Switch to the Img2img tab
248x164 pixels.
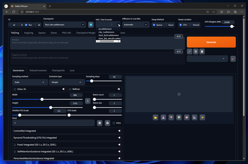tap(29, 33)
